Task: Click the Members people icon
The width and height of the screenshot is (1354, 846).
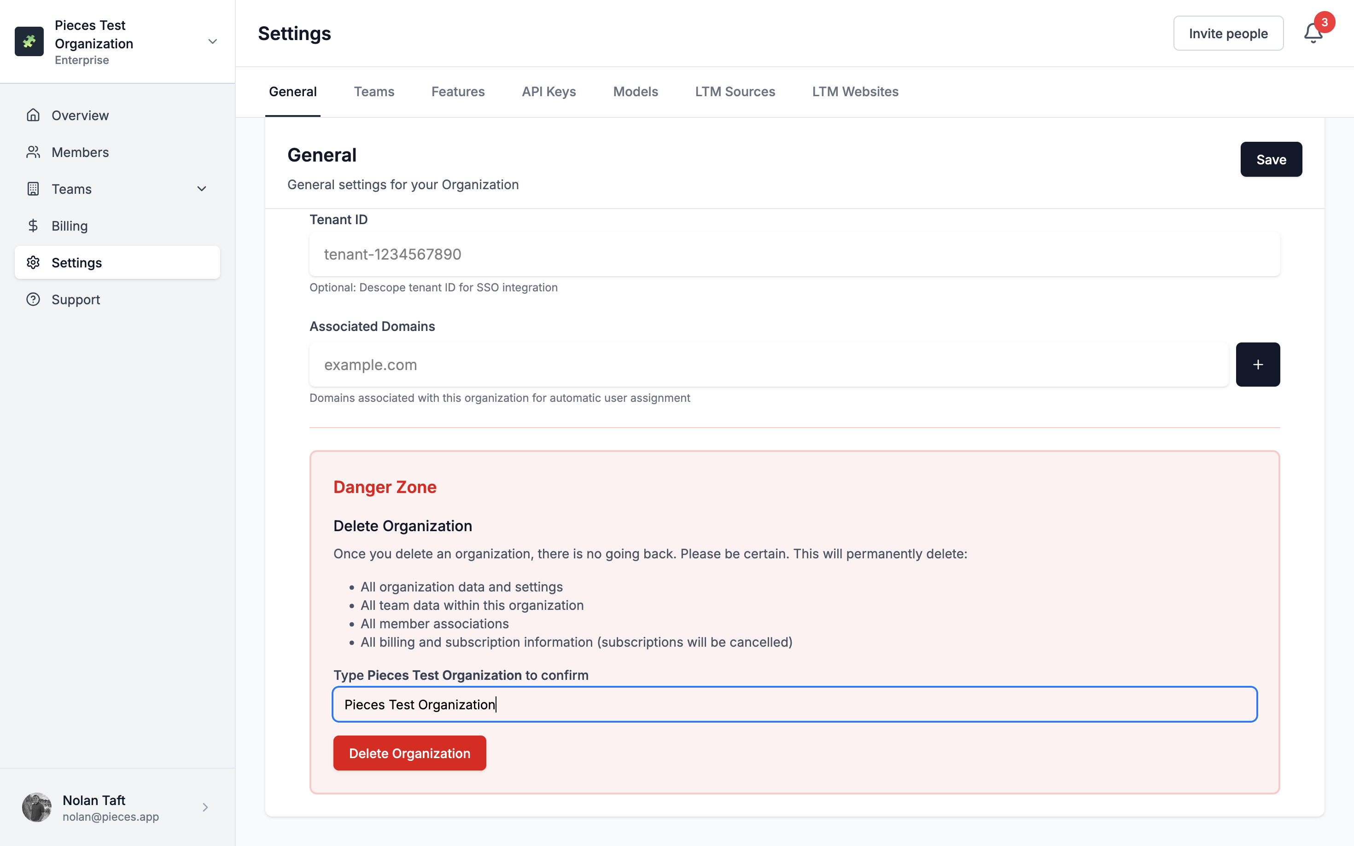Action: coord(33,152)
